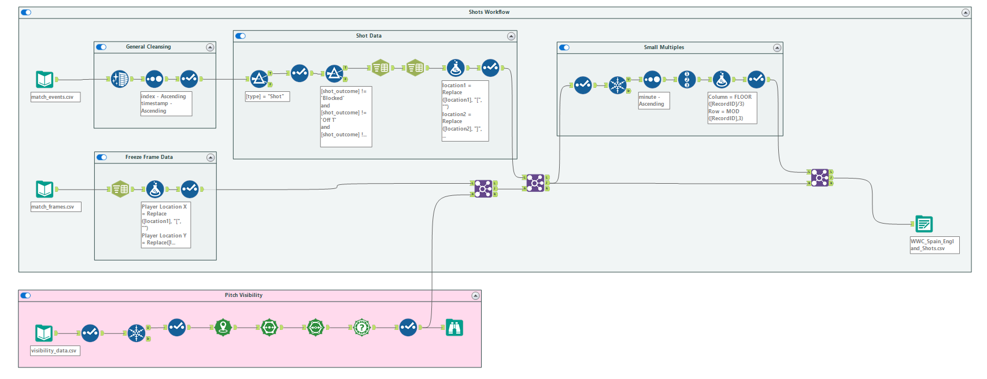Image resolution: width=987 pixels, height=379 pixels.
Task: Select the Filter tool annotated [type] = "Shot"
Action: tap(258, 79)
